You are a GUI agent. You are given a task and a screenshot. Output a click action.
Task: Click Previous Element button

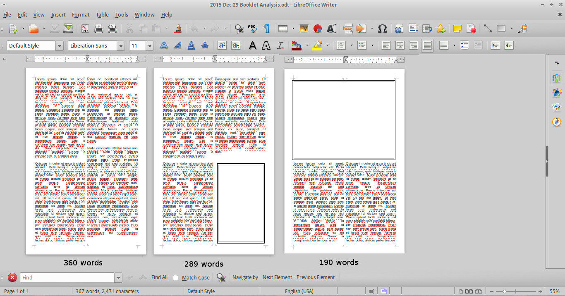click(x=316, y=277)
